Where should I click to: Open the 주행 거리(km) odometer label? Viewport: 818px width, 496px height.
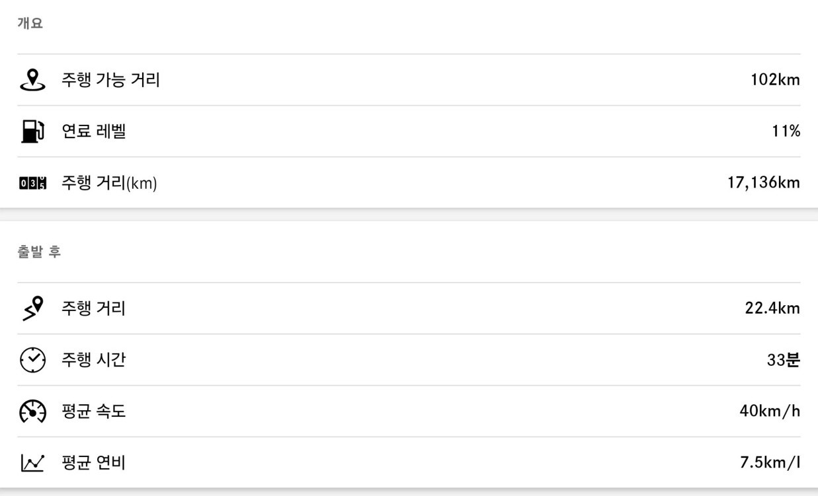[109, 183]
